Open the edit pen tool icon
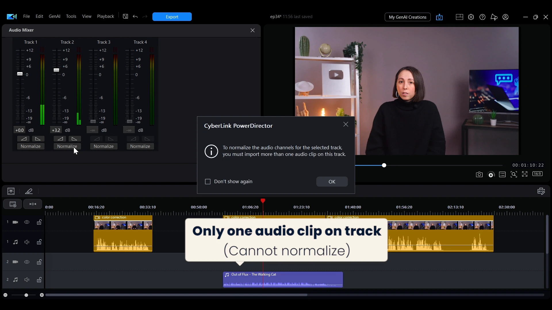This screenshot has width=552, height=310. [x=29, y=191]
